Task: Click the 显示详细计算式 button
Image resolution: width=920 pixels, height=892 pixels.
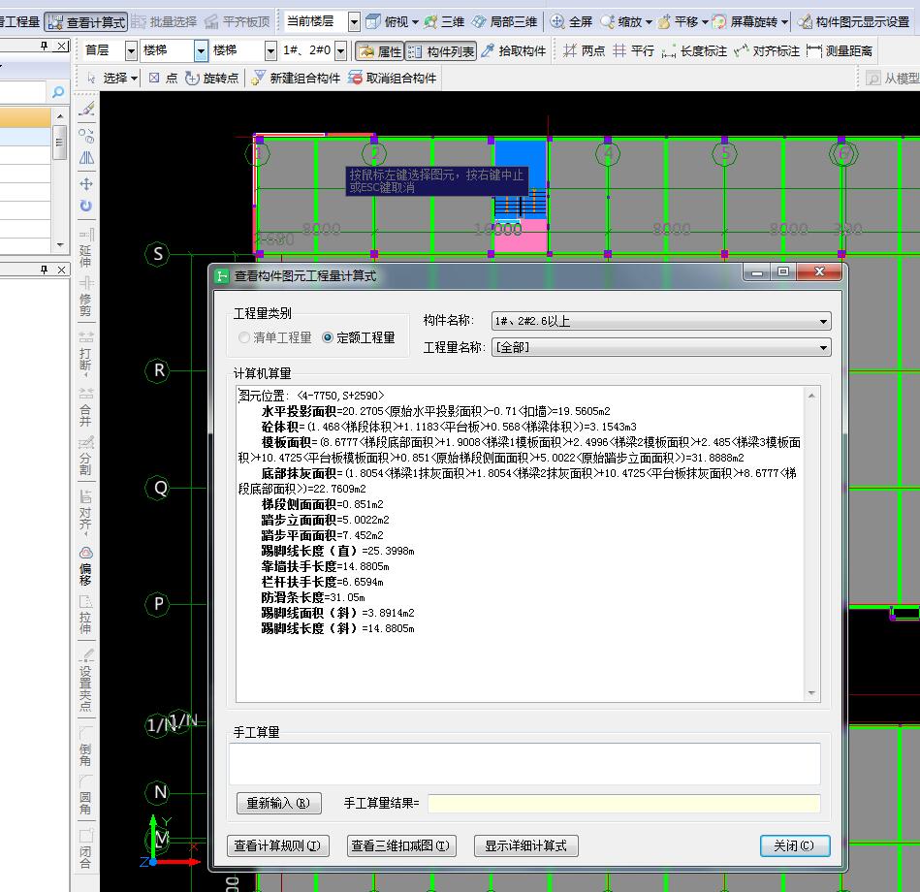Action: click(x=525, y=845)
